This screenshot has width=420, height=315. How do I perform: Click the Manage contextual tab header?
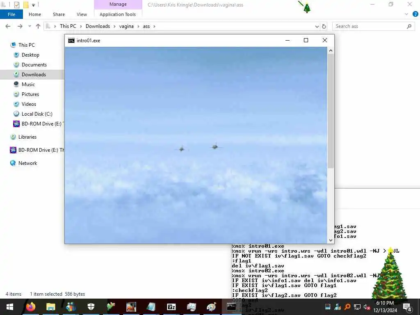pos(118,4)
